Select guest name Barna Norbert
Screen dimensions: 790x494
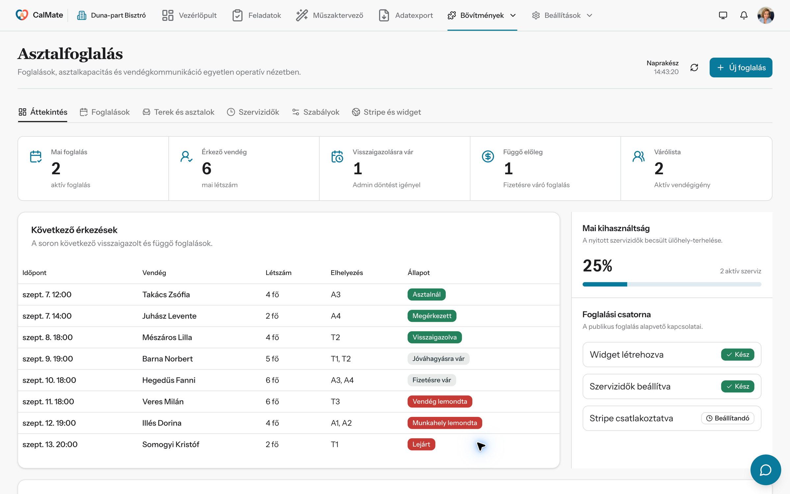click(167, 359)
